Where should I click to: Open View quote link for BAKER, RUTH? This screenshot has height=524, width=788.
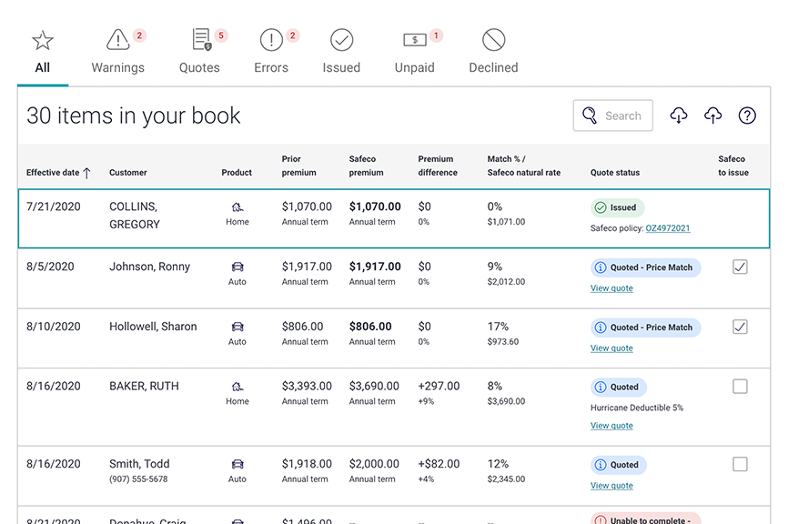tap(611, 426)
